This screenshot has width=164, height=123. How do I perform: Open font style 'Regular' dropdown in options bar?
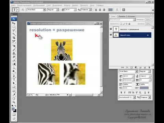point(57,10)
